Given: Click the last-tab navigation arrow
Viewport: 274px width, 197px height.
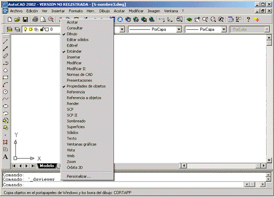Looking at the screenshot, I should tap(33, 166).
